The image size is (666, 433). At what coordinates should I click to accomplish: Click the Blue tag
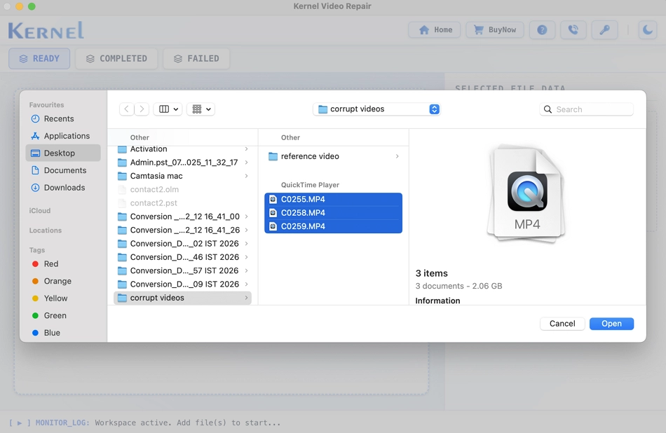[x=63, y=333]
